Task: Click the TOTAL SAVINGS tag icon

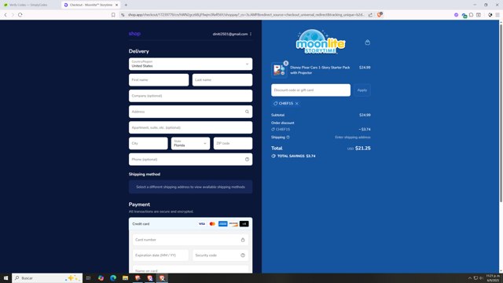Action: click(274, 156)
